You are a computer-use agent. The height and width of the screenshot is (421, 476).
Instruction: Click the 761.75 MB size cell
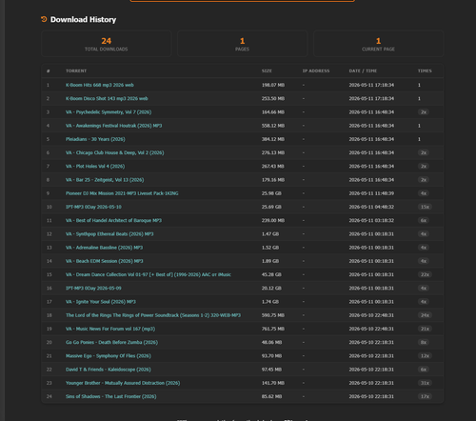click(273, 329)
